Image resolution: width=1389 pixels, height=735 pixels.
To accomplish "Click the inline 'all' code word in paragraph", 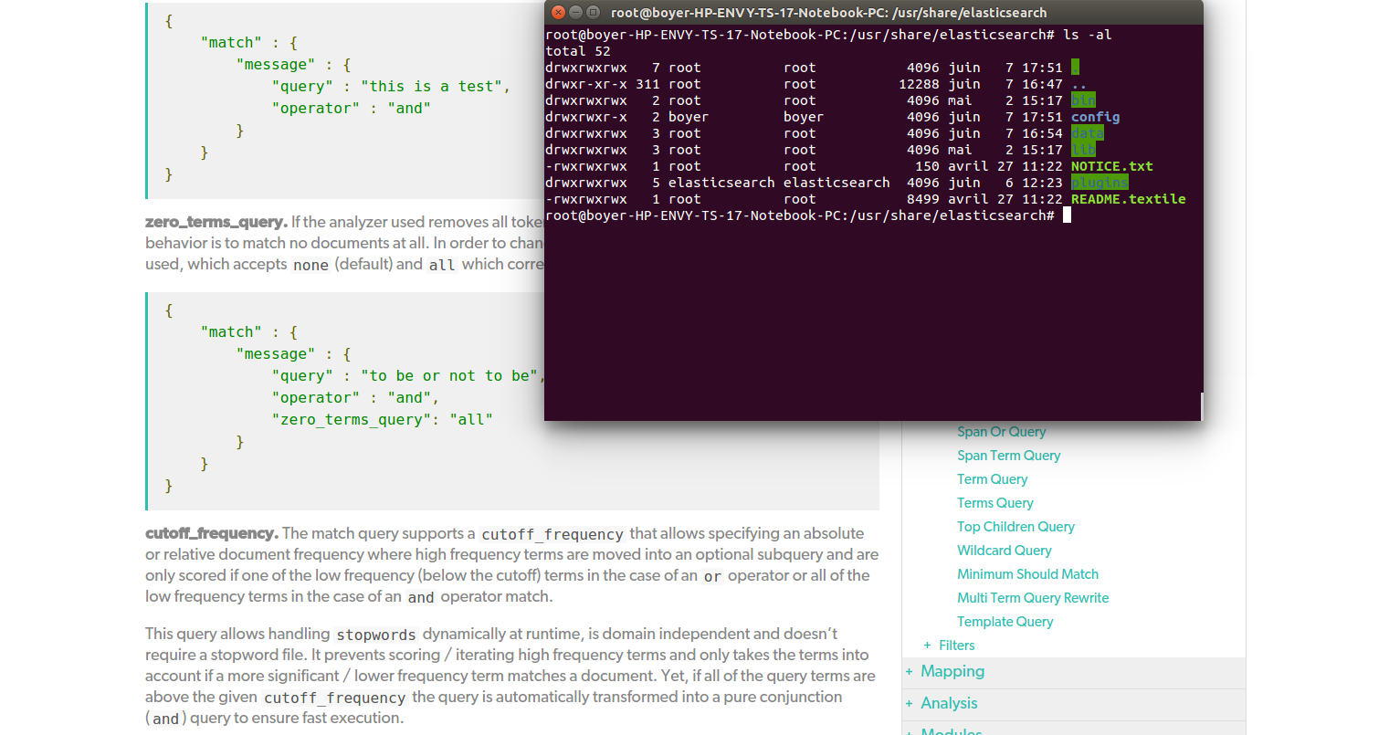I will click(442, 265).
